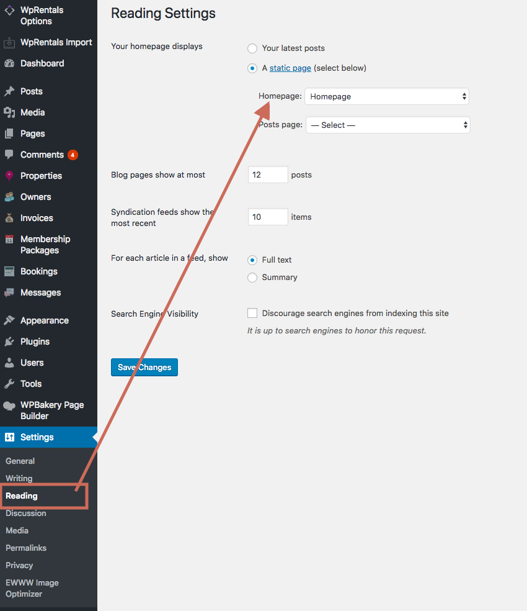
Task: Click the 'Blog pages show at most' number field
Action: (x=268, y=174)
